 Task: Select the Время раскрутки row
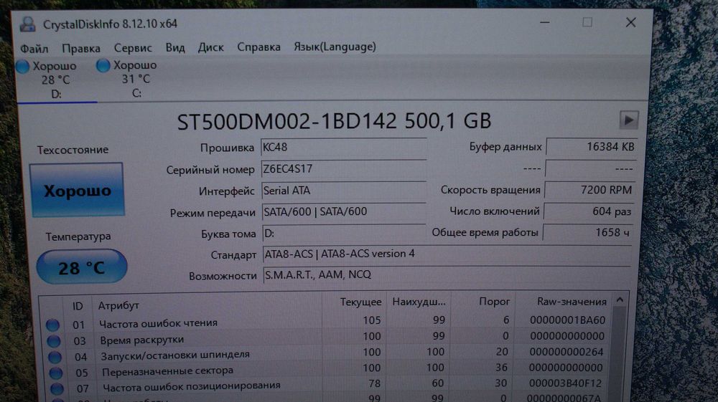[327, 338]
